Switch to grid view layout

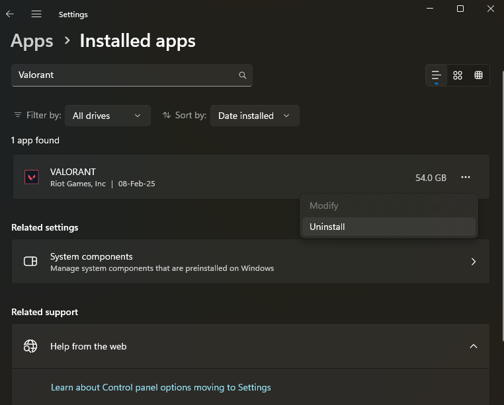click(458, 75)
